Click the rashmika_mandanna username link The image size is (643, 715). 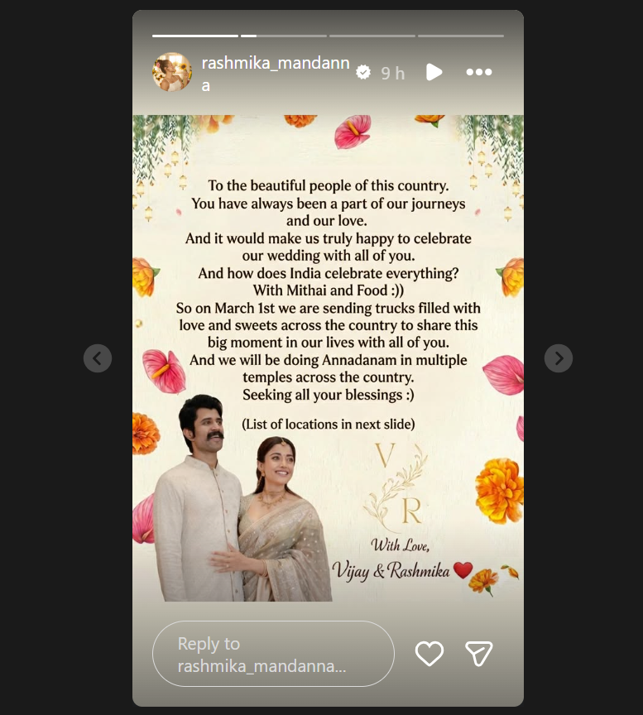pyautogui.click(x=276, y=74)
